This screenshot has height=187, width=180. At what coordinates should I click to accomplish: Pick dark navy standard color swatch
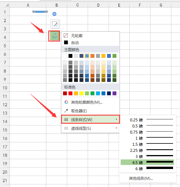click(x=109, y=93)
